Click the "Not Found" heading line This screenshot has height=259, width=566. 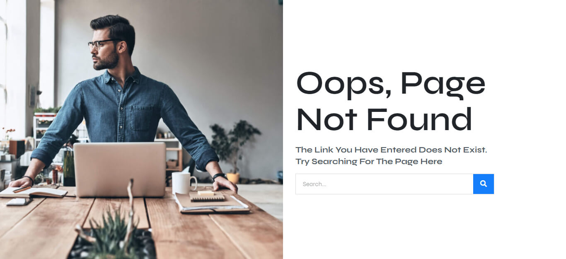point(384,119)
